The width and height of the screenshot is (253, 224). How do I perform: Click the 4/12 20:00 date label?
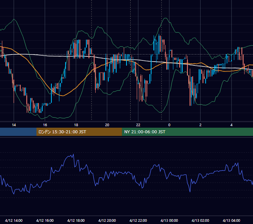point(107,220)
